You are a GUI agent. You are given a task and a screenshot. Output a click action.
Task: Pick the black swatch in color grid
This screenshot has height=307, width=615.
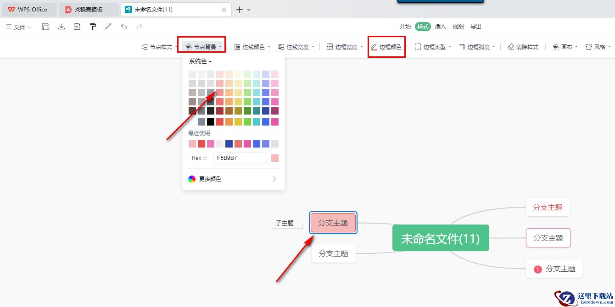211,122
